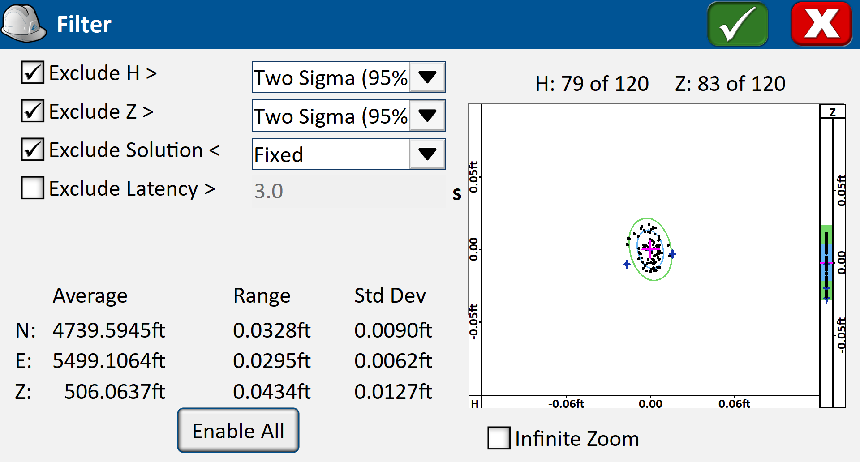Click the H: 79 of 120 count label
This screenshot has height=462, width=860.
592,84
